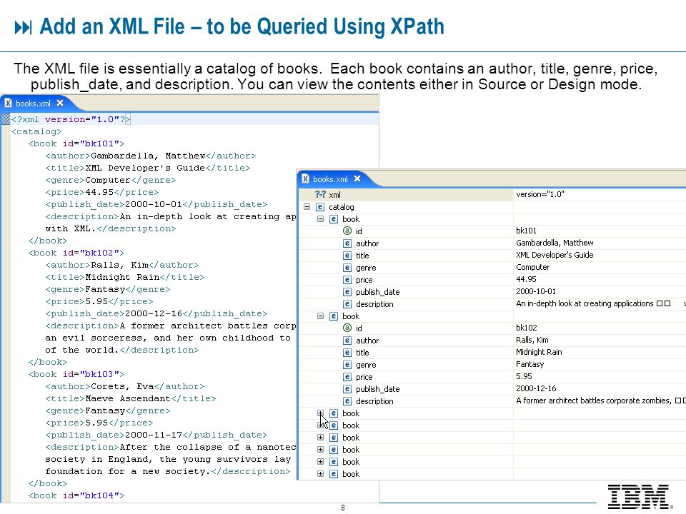Click the value cell bk101
Image resolution: width=686 pixels, height=514 pixels.
[527, 231]
